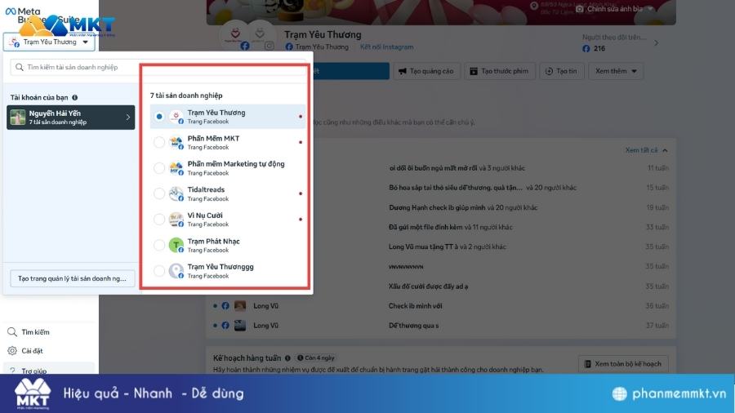735x413 pixels.
Task: Click the phanmemmkt.vn globe icon in banner
Action: [619, 393]
